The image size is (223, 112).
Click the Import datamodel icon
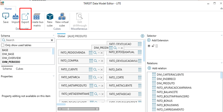(x=16, y=17)
